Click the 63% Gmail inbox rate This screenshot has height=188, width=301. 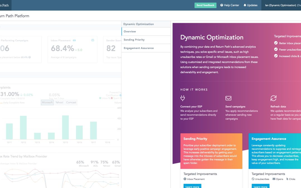pyautogui.click(x=116, y=162)
